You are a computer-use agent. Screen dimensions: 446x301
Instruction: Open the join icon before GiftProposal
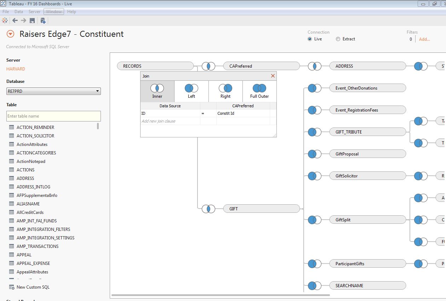point(315,154)
